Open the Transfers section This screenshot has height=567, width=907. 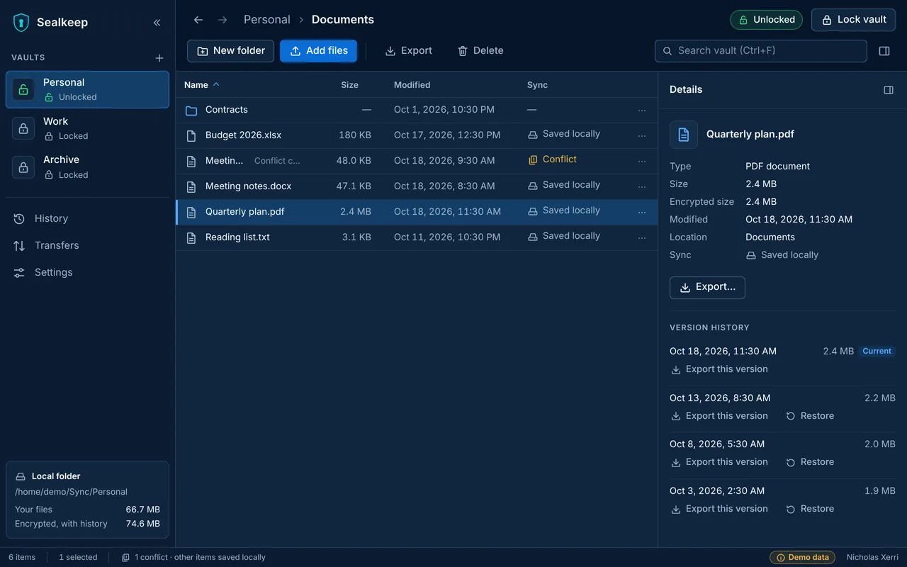click(88, 246)
